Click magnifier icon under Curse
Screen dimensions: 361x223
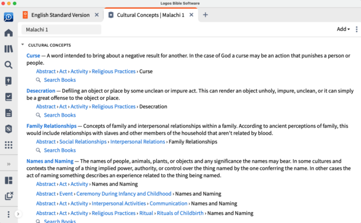click(38, 80)
